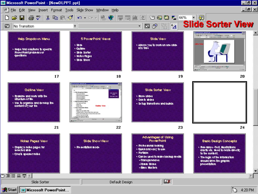Save the presentation with floppy disk icon
258x194 pixels.
[22, 18]
